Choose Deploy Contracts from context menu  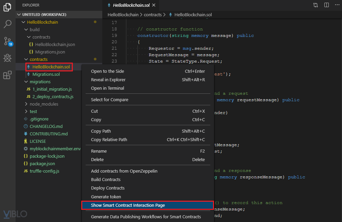[x=108, y=188]
